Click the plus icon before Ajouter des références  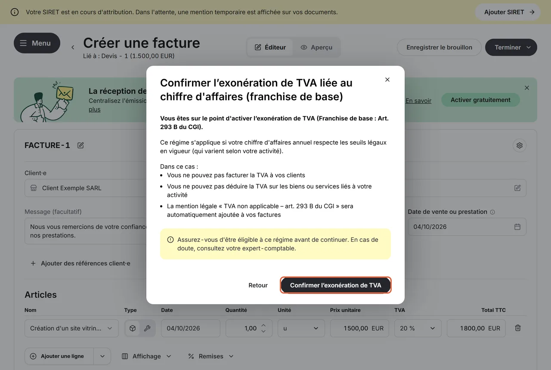click(x=33, y=263)
